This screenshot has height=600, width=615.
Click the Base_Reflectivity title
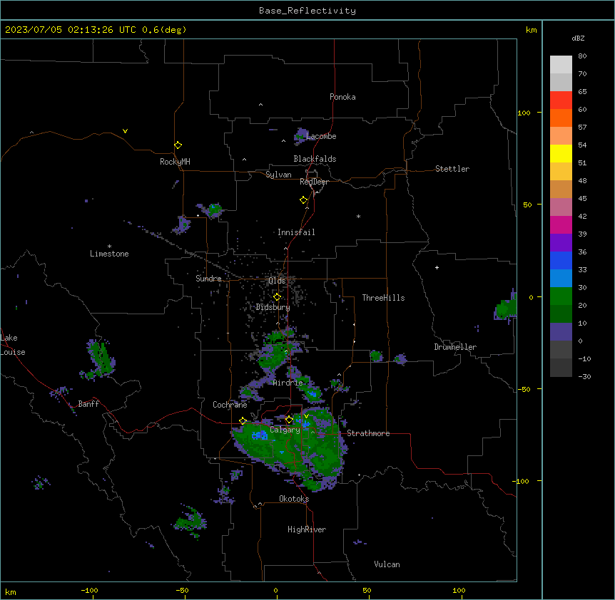(x=307, y=11)
